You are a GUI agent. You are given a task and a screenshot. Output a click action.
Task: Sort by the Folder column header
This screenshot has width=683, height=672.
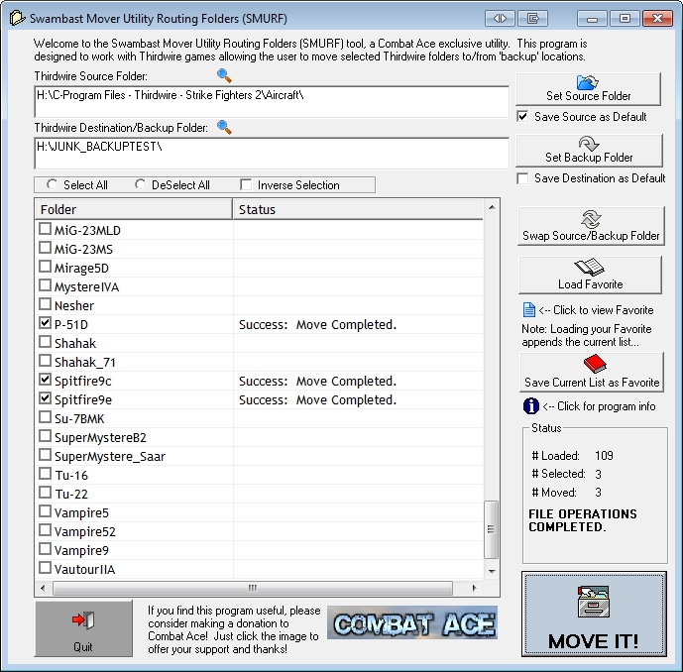point(133,209)
